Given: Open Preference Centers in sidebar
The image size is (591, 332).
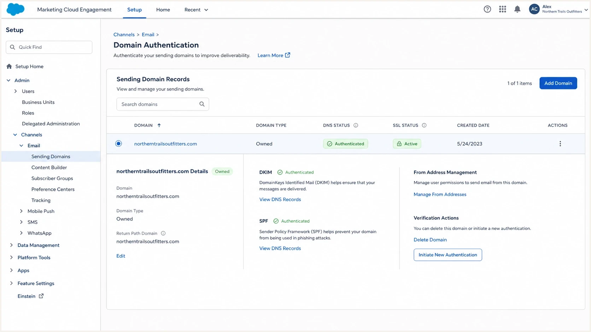Looking at the screenshot, I should (53, 189).
